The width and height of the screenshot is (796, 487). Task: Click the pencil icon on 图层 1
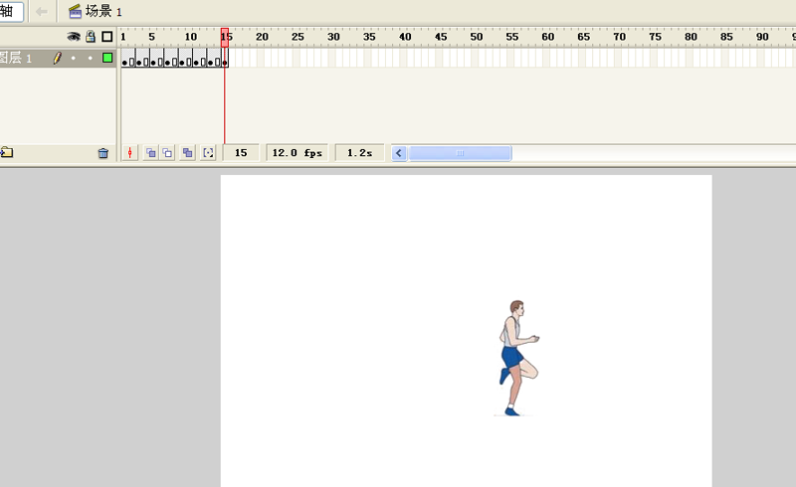click(58, 59)
